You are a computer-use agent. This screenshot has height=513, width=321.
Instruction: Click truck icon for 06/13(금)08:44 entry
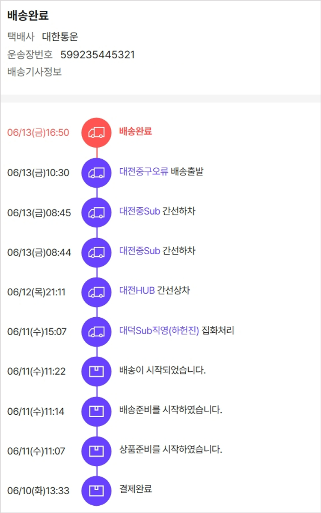click(96, 252)
